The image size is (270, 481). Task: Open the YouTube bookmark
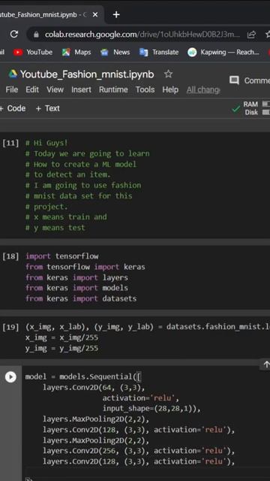coord(33,52)
